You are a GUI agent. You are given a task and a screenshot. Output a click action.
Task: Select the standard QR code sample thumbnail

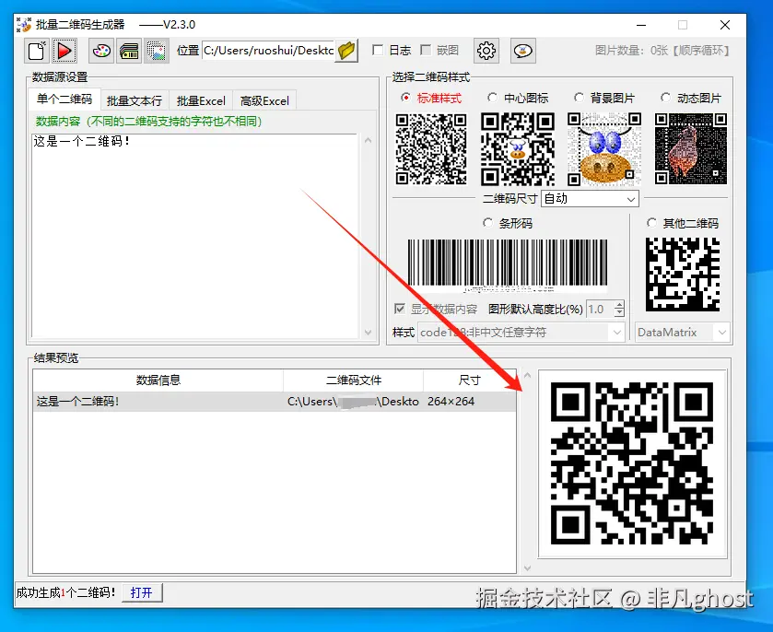tap(431, 149)
